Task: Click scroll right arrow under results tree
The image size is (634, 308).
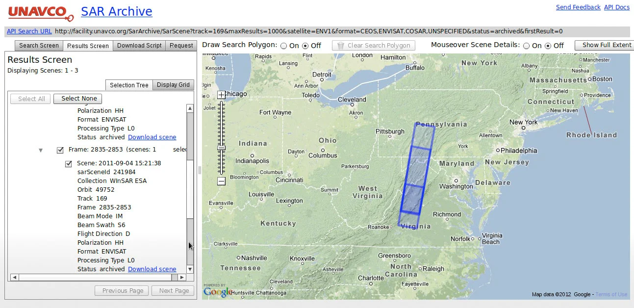Action: (182, 277)
